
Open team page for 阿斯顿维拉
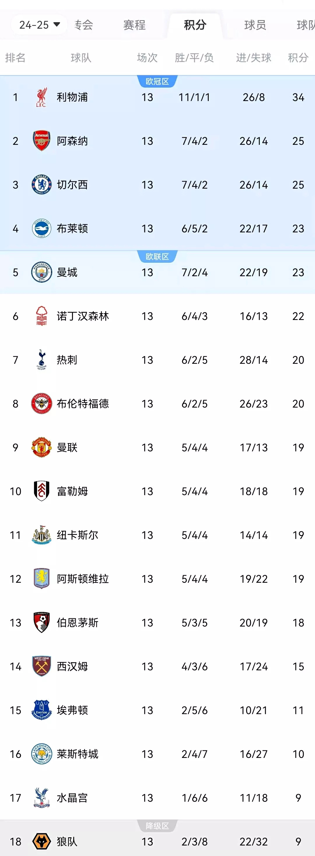point(83,579)
